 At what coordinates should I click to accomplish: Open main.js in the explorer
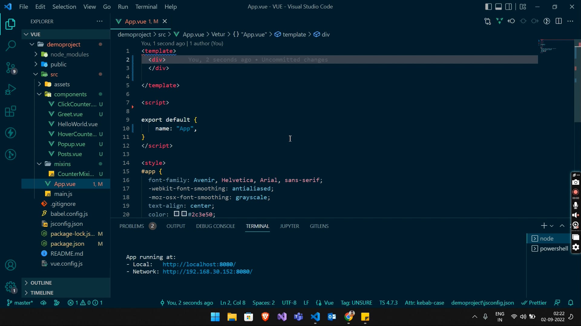pos(63,194)
